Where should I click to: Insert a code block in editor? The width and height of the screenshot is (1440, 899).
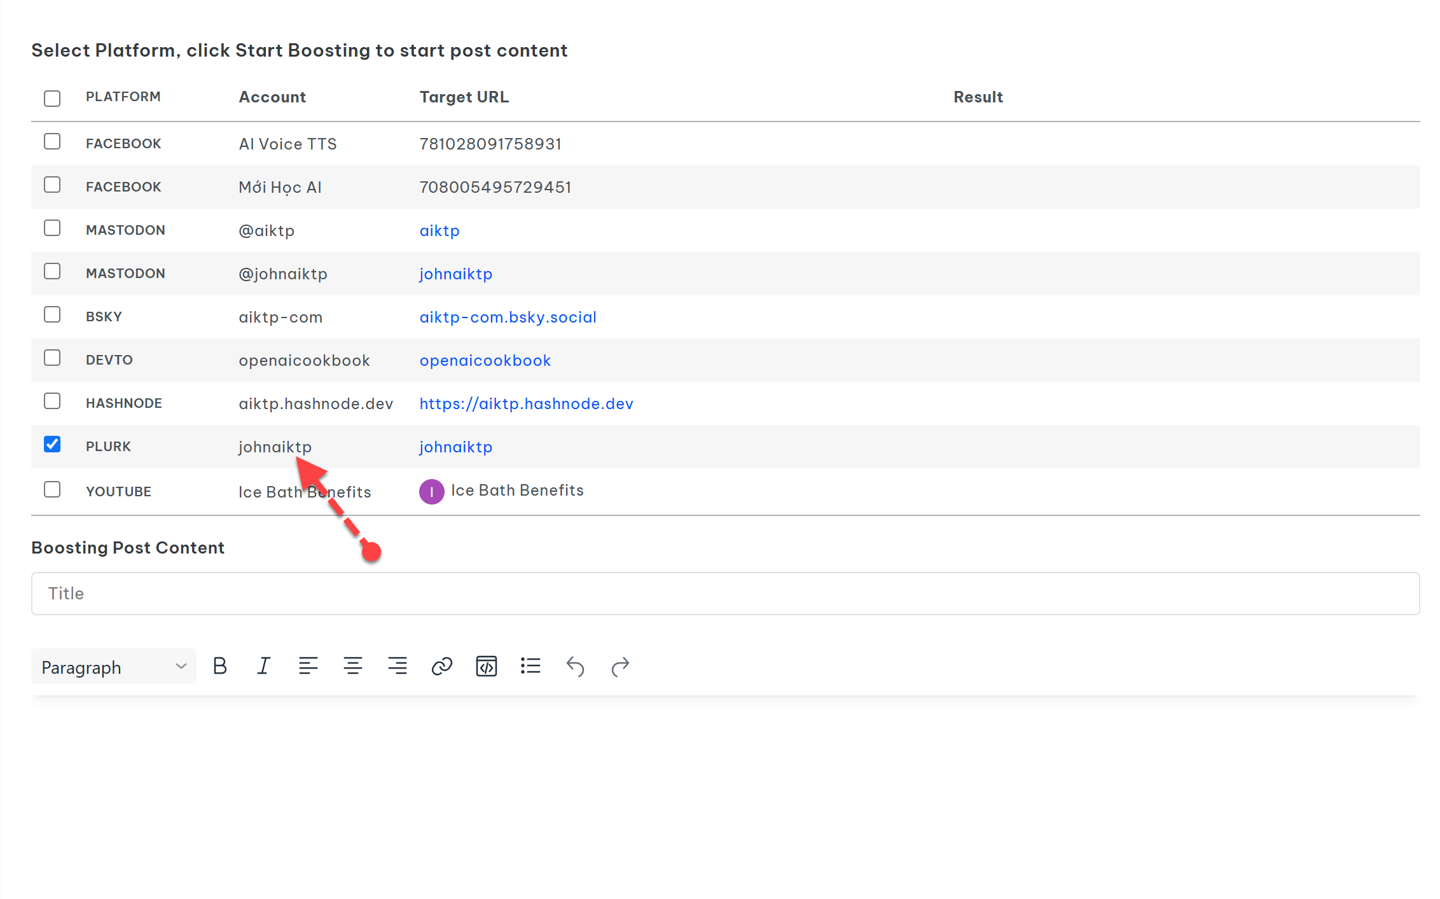pos(486,666)
